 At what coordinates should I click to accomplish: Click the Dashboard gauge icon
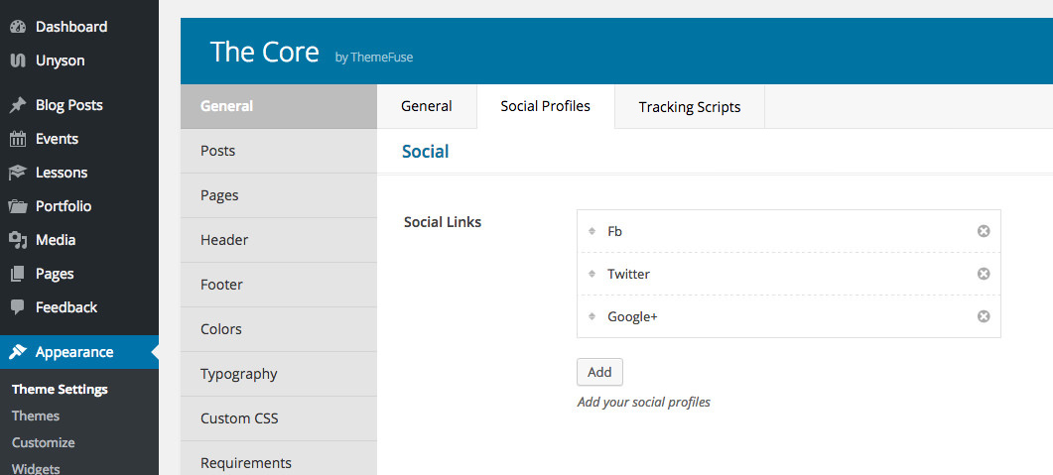tap(18, 27)
